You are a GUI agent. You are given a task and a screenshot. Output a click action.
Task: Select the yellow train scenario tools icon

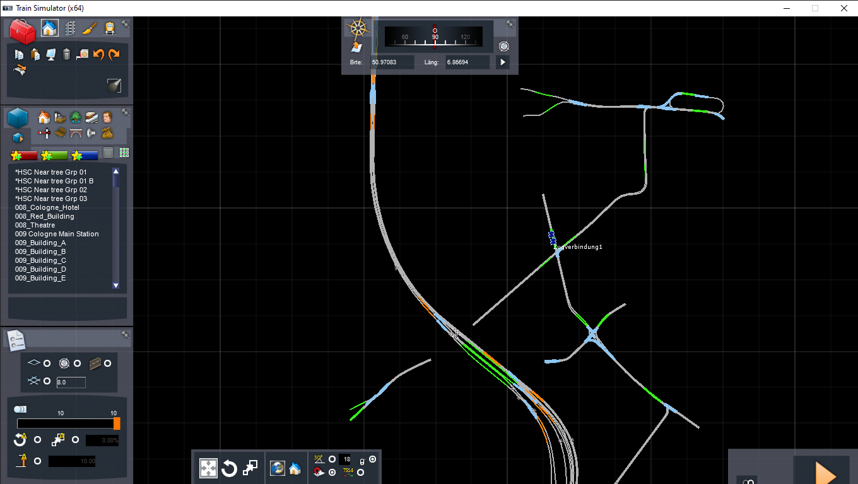[110, 28]
